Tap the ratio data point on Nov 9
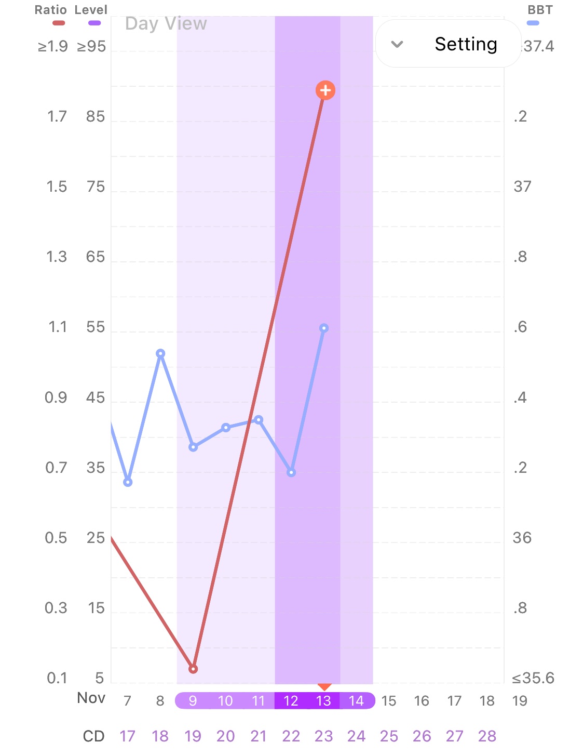 tap(193, 669)
